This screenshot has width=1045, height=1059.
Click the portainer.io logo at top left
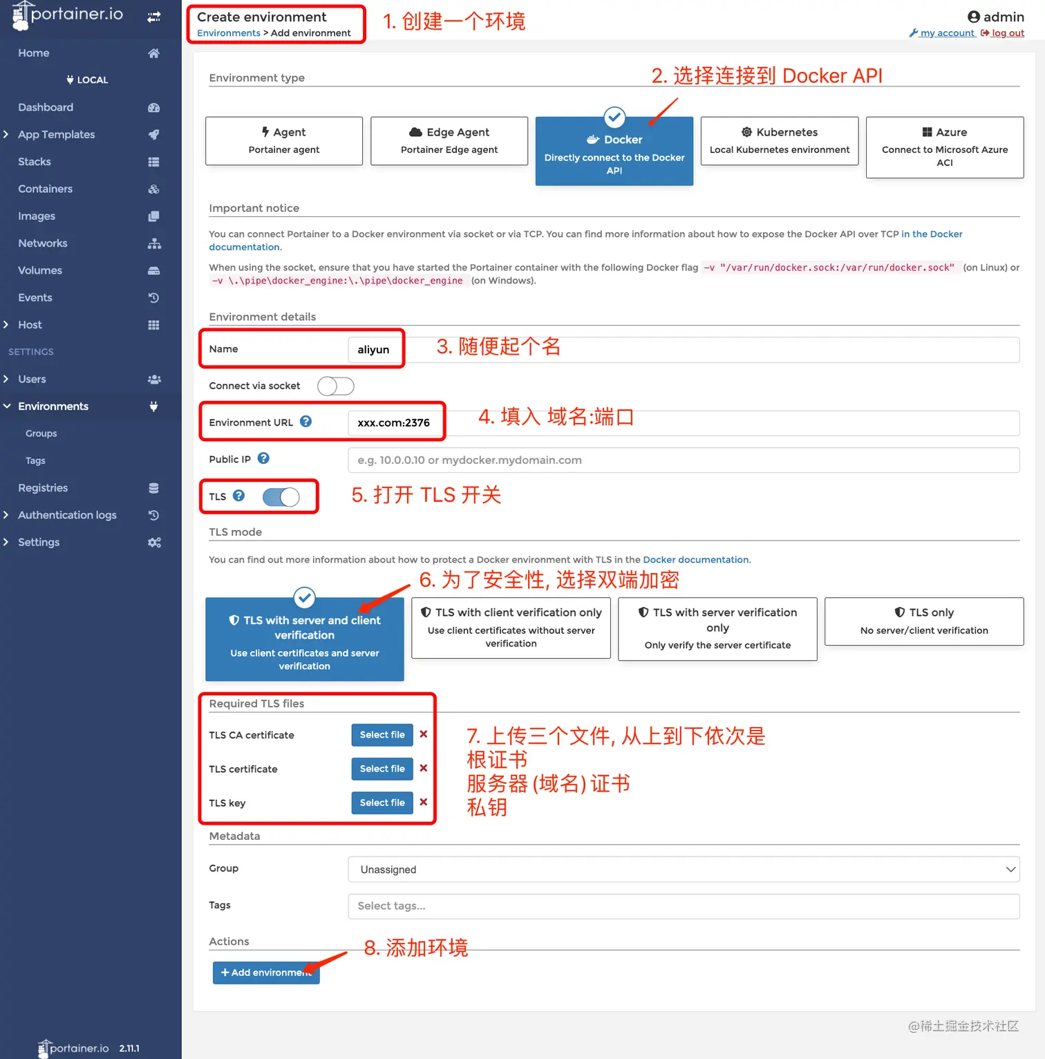68,15
